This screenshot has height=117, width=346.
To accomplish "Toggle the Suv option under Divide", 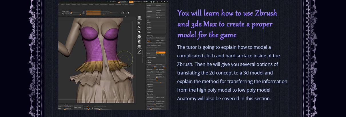I will (x=158, y=55).
